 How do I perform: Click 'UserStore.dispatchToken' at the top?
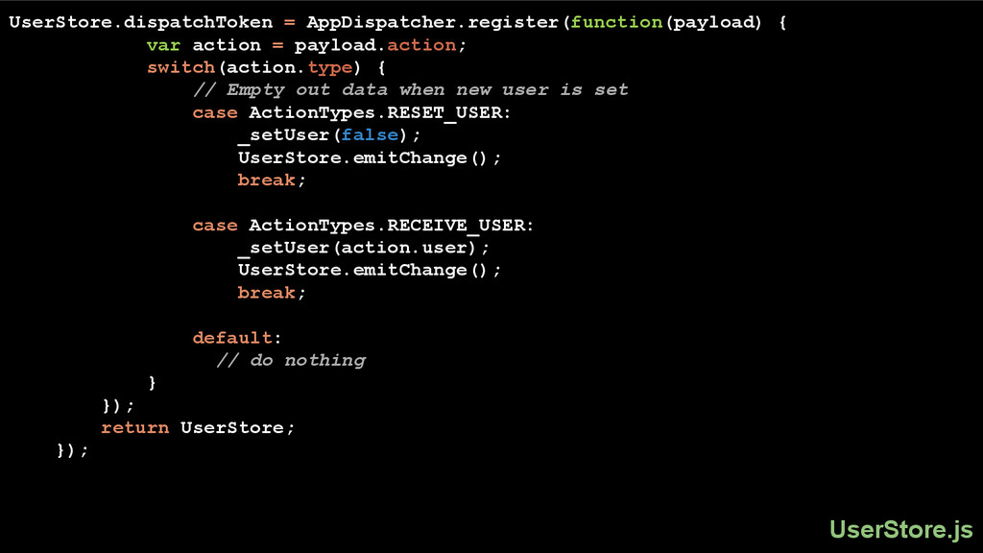pyautogui.click(x=141, y=22)
